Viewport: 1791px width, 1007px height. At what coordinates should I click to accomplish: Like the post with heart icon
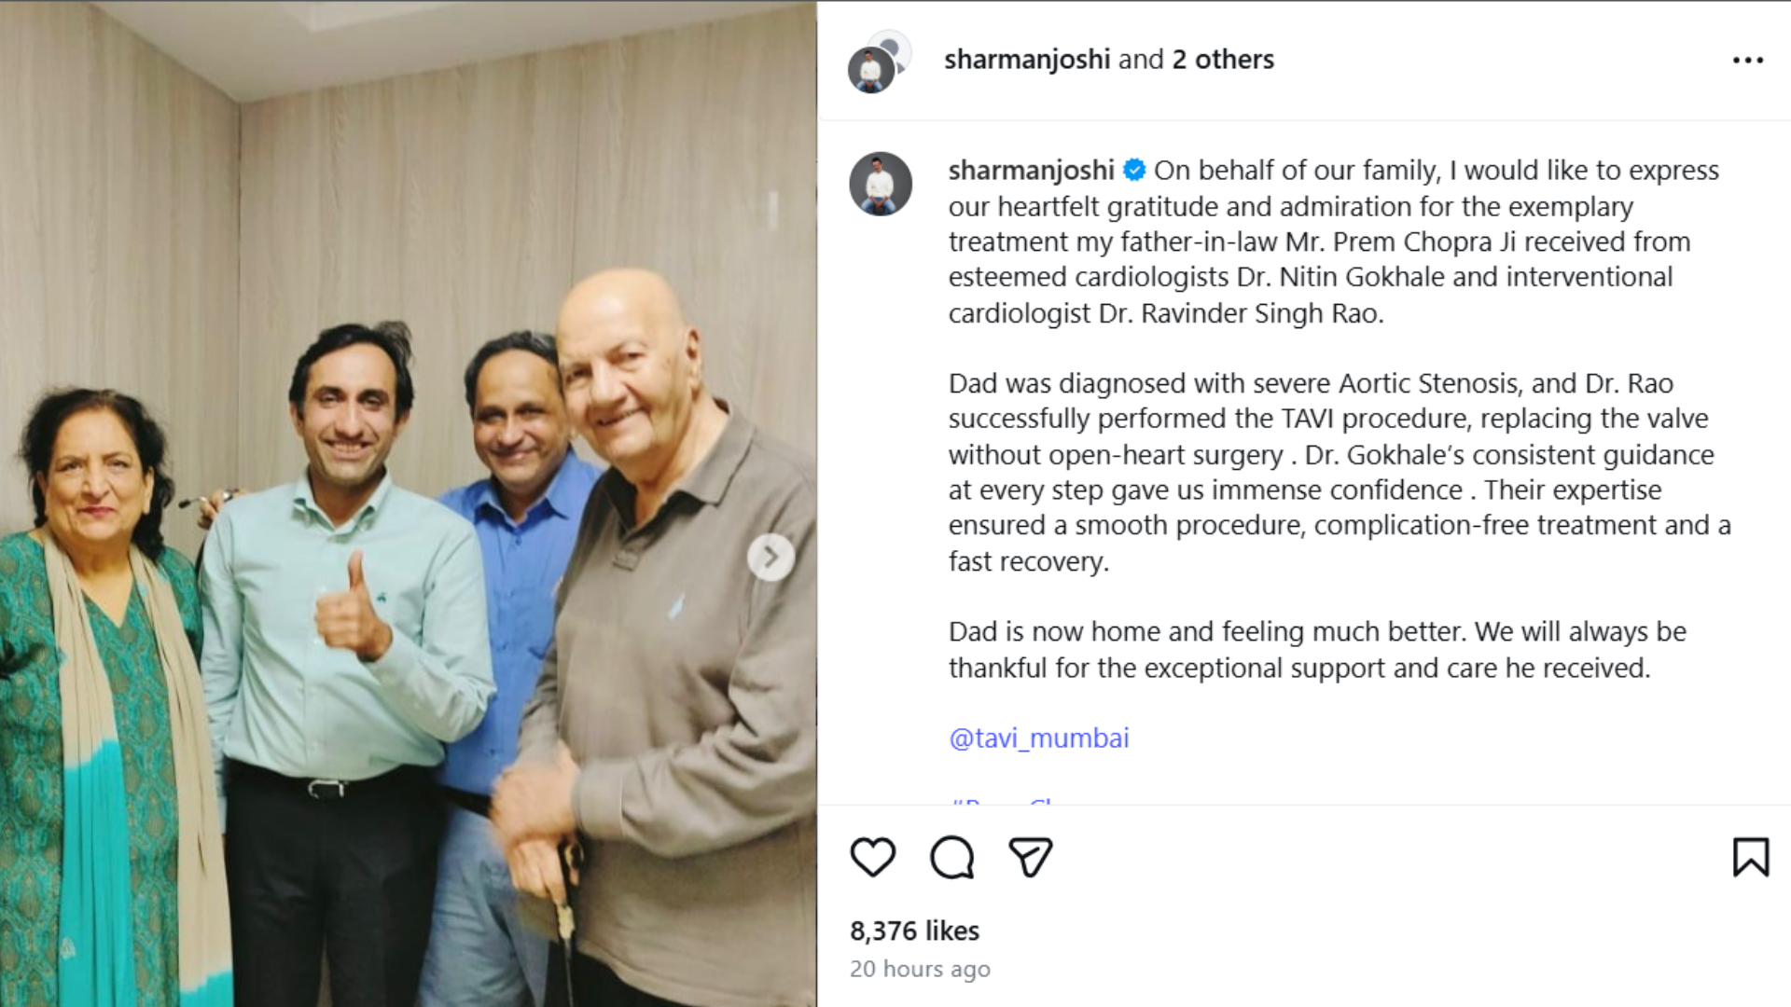873,857
